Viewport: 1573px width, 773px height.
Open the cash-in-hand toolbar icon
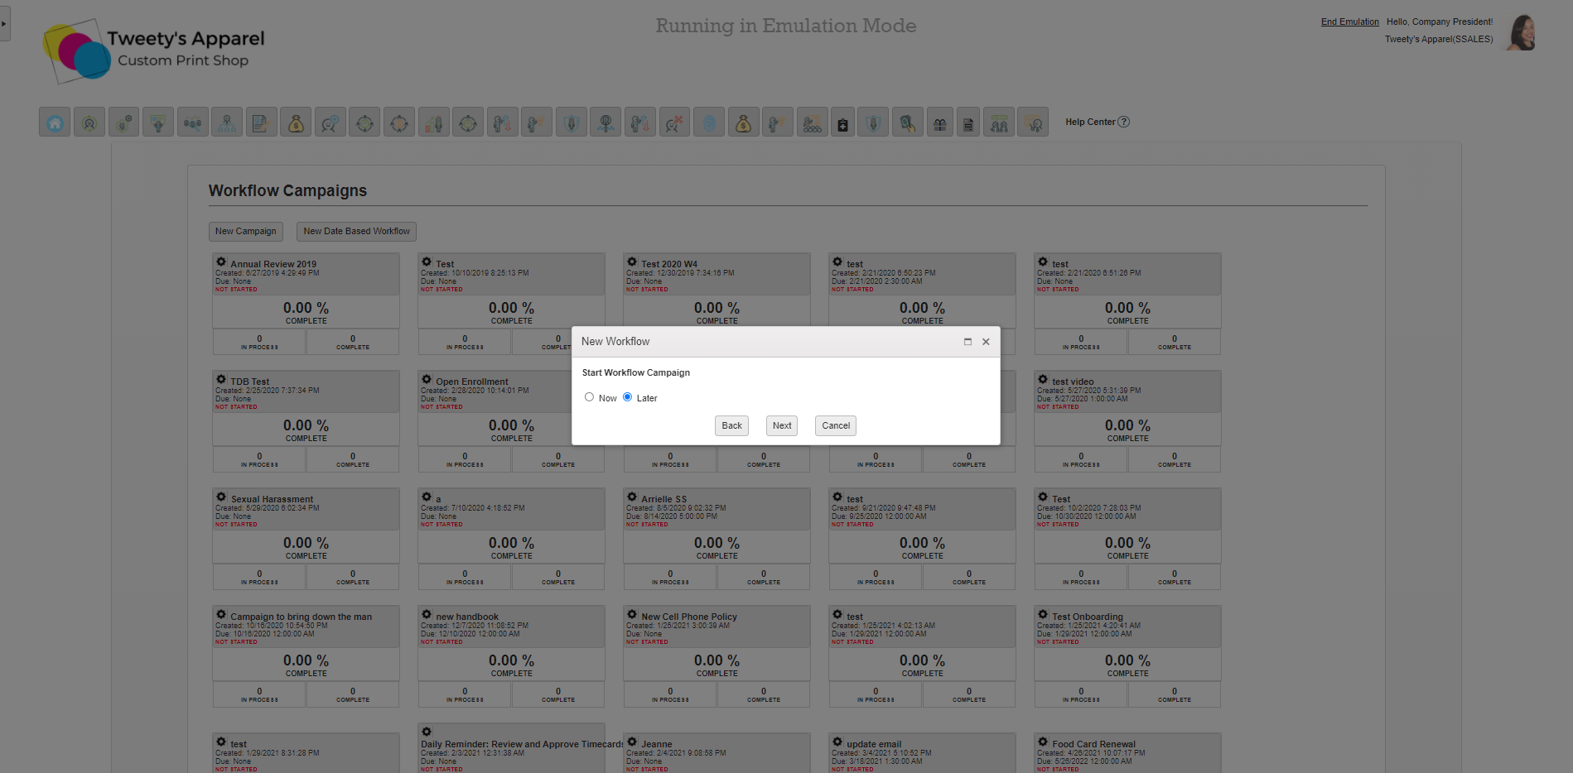tap(908, 122)
